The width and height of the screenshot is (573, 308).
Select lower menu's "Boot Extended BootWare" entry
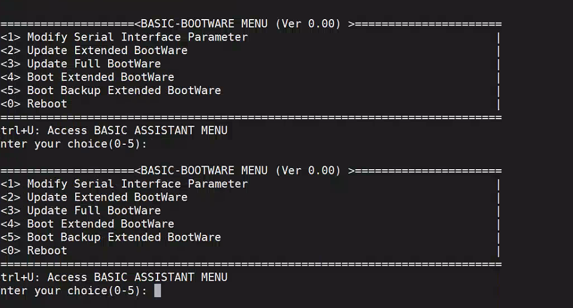100,224
